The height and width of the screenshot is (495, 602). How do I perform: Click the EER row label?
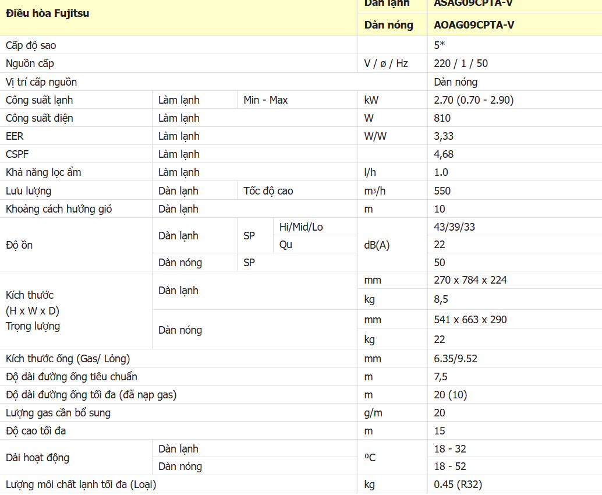click(x=15, y=136)
